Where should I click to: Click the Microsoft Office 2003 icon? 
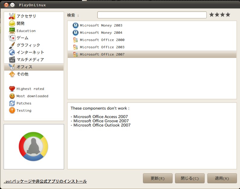click(x=76, y=47)
